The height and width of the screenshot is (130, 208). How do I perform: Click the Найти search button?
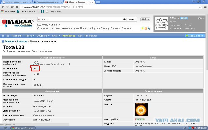145,19
